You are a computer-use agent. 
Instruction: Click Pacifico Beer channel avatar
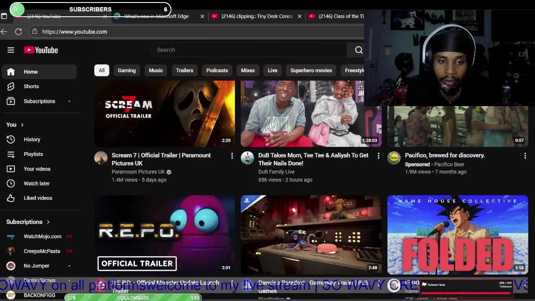pyautogui.click(x=394, y=158)
